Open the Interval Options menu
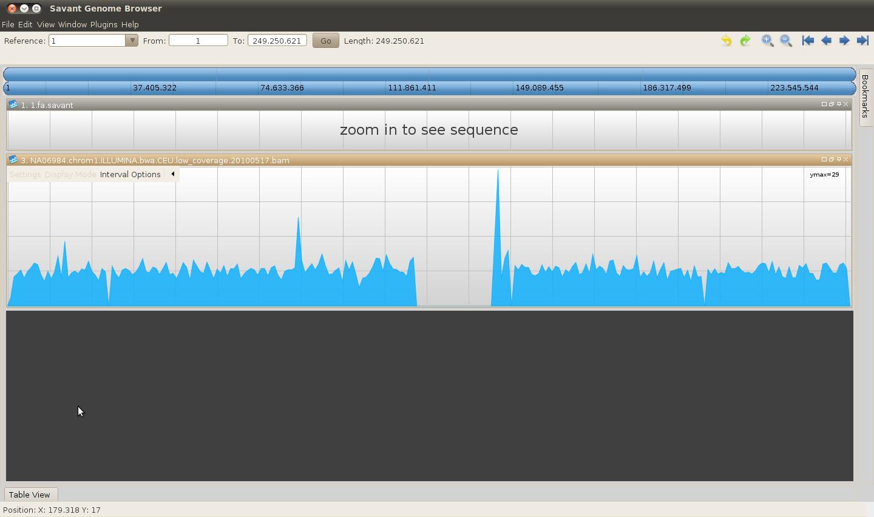This screenshot has height=517, width=874. (130, 174)
